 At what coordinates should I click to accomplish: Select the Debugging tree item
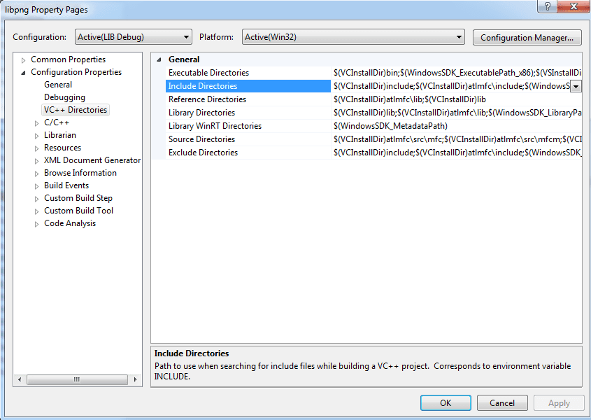pos(64,97)
